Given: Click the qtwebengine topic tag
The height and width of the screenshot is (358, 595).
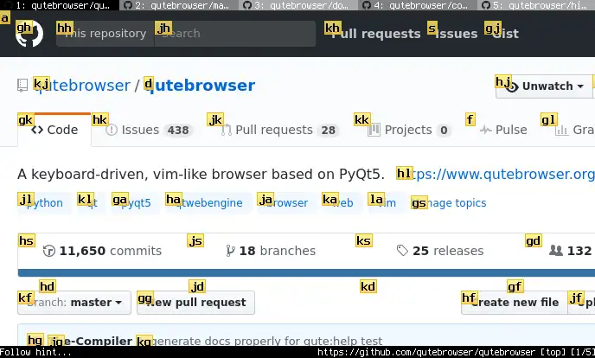Looking at the screenshot, I should [x=208, y=203].
